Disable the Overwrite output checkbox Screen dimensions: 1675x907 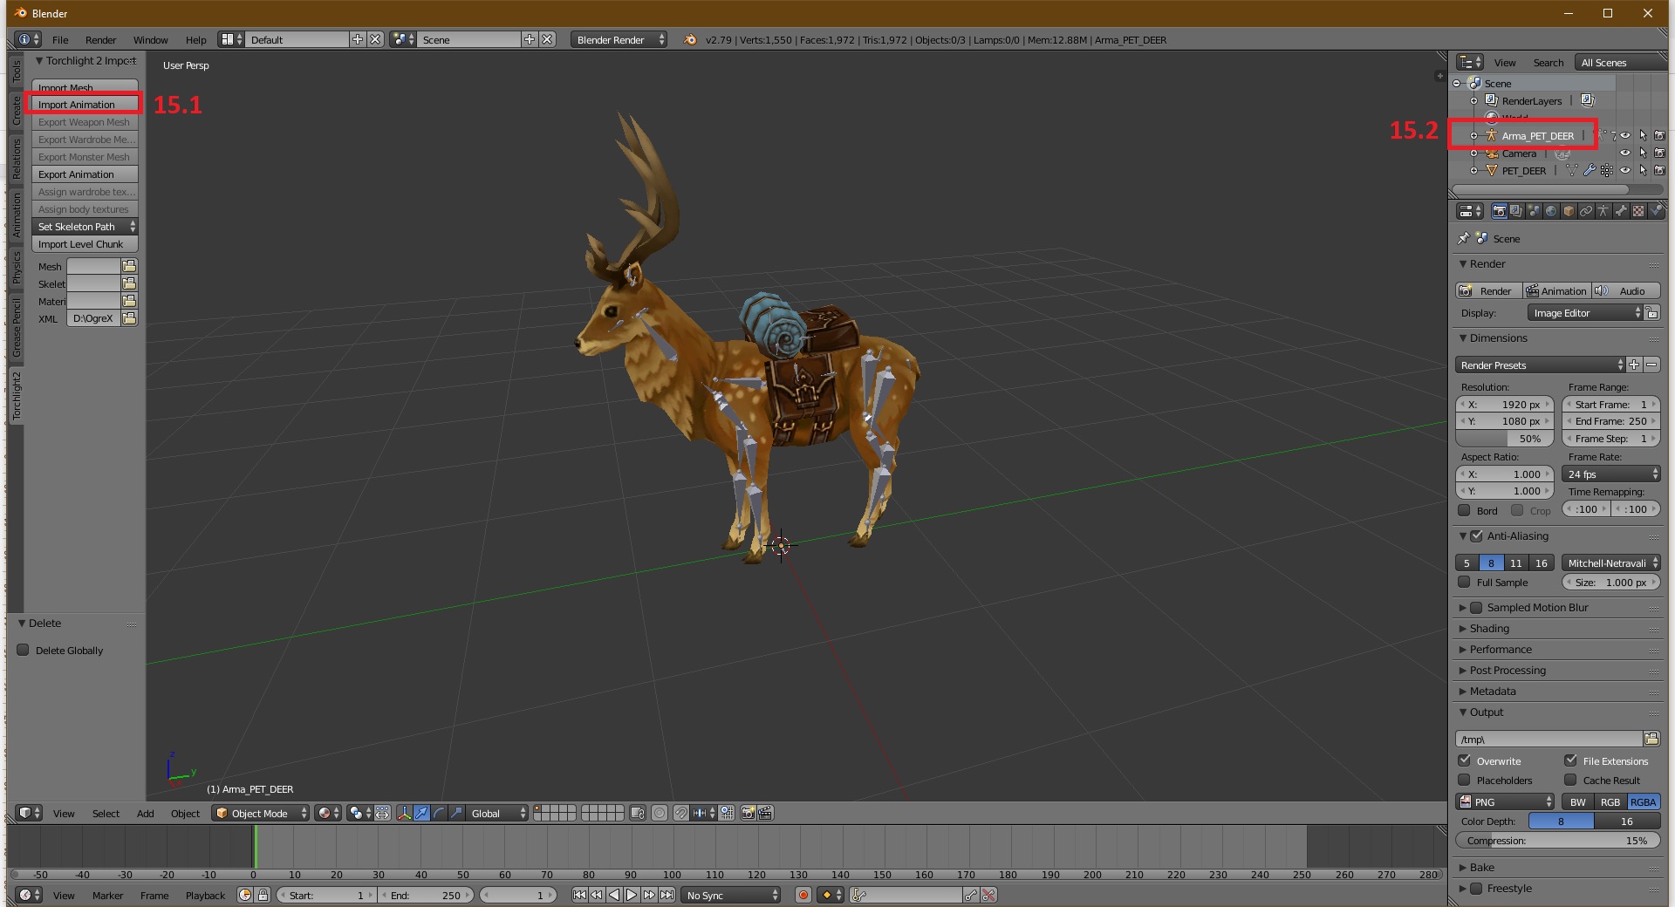(1465, 760)
